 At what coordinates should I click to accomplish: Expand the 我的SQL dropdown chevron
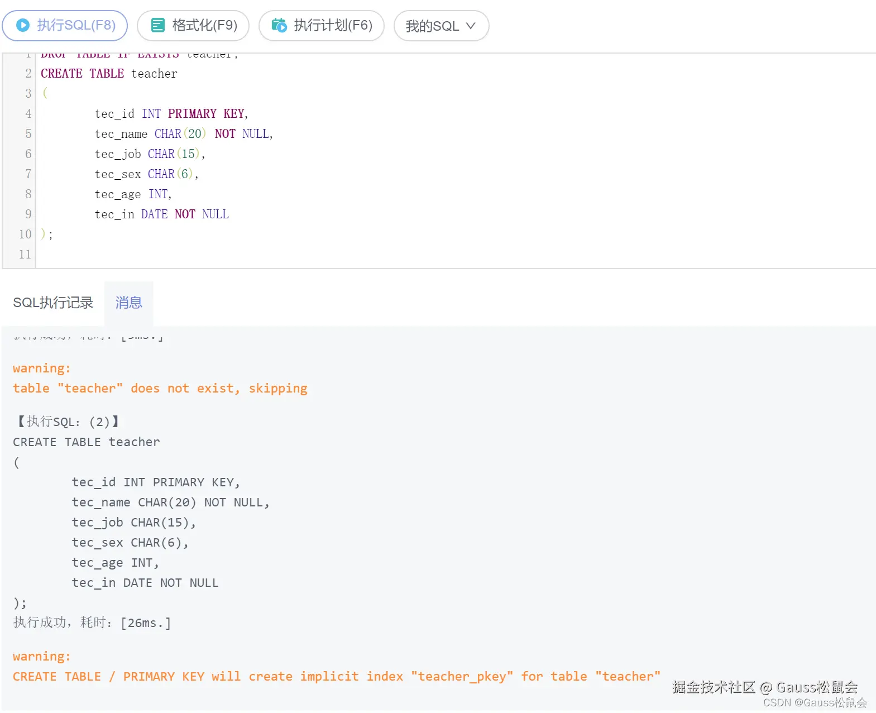coord(471,26)
